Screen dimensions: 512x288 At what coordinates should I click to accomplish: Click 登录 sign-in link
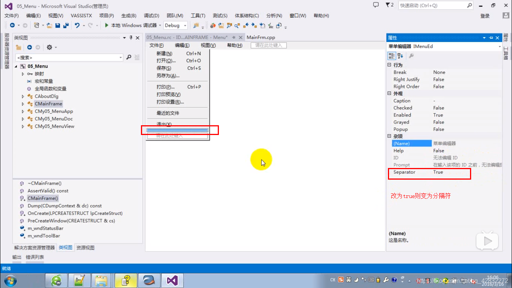pos(485,16)
